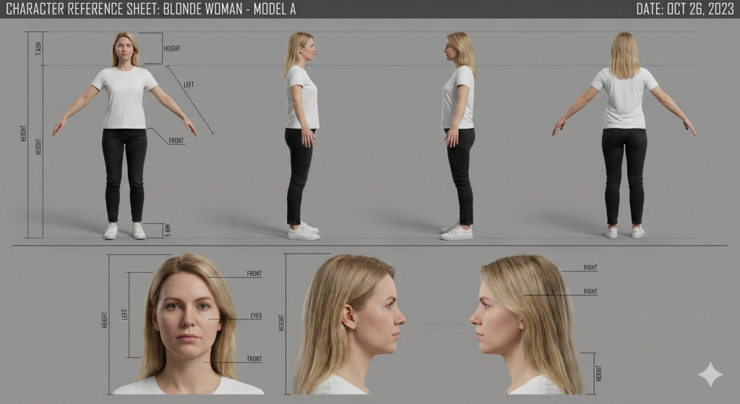Click the "FRONT" label near the front figure's hip

coord(176,141)
